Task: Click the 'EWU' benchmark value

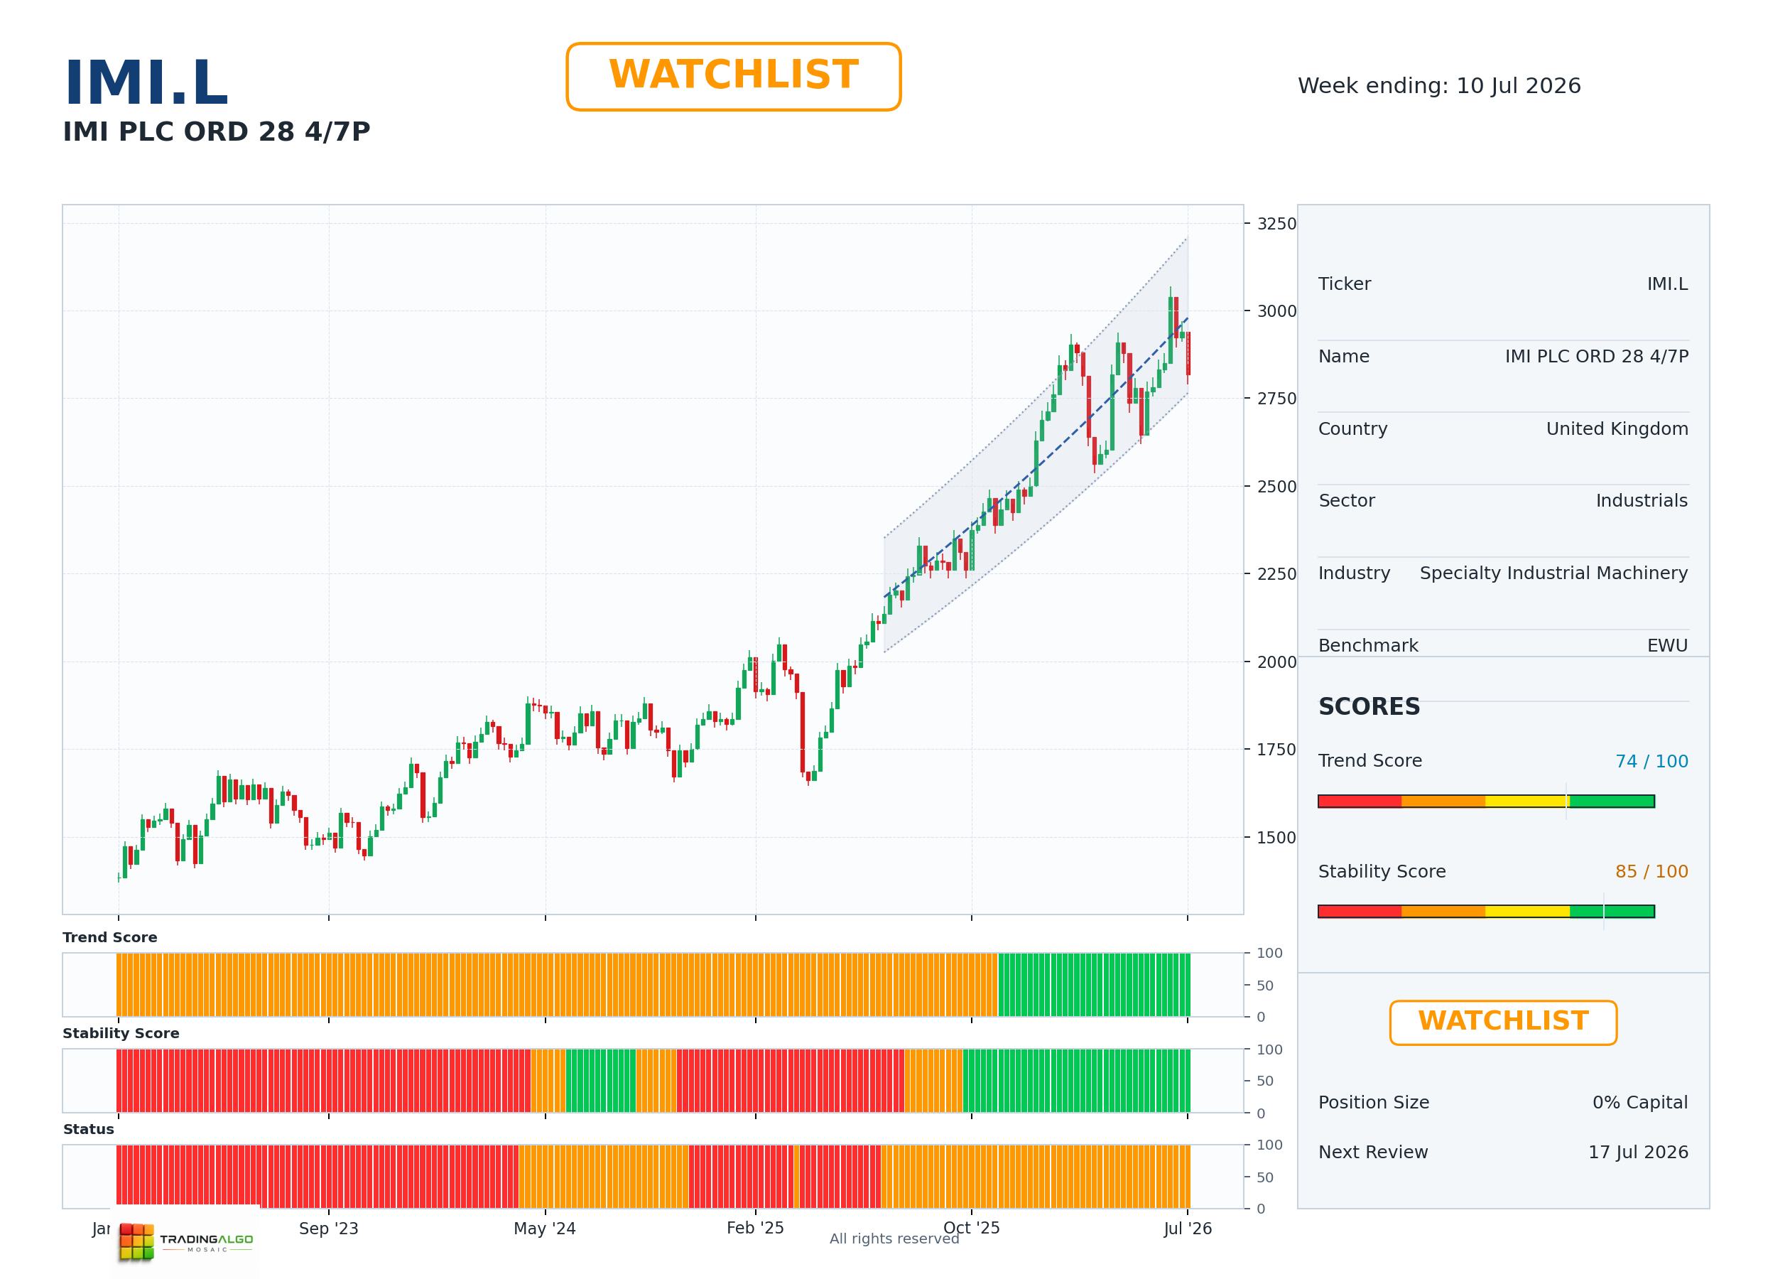Action: coord(1667,646)
